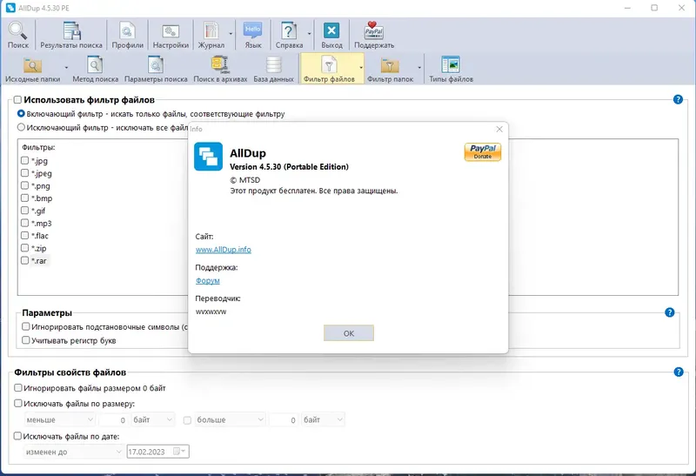Open Параметры поиска icon
This screenshot has width=696, height=476.
tap(156, 69)
